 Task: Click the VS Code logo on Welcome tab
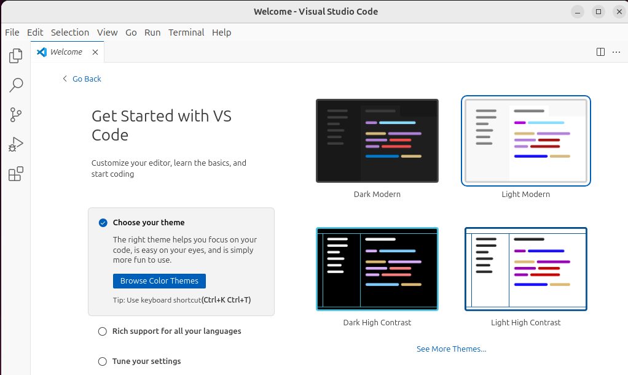pos(42,52)
